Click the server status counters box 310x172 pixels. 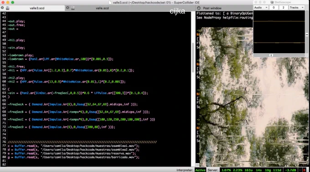click(251, 170)
